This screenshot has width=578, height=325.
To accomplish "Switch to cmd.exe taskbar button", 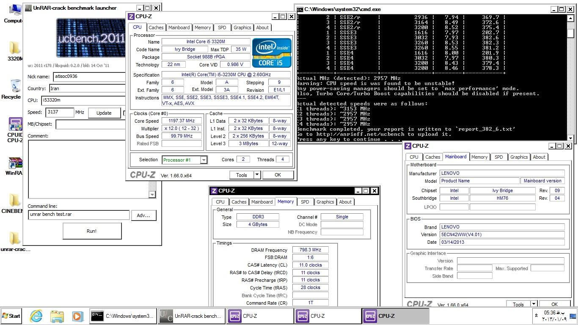I will pyautogui.click(x=123, y=316).
